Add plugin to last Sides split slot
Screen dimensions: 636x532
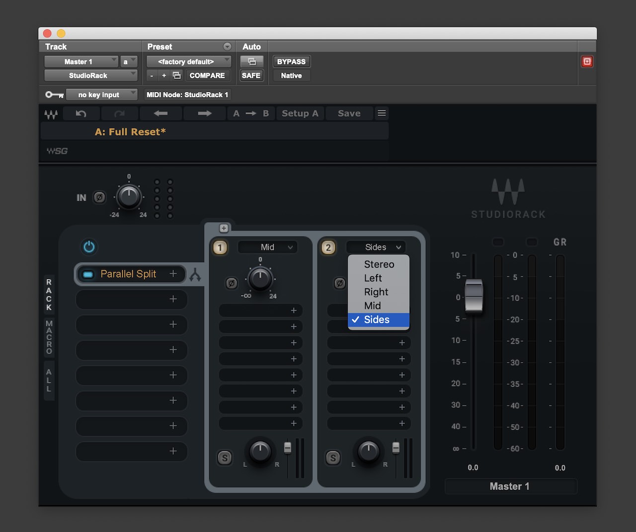(402, 423)
